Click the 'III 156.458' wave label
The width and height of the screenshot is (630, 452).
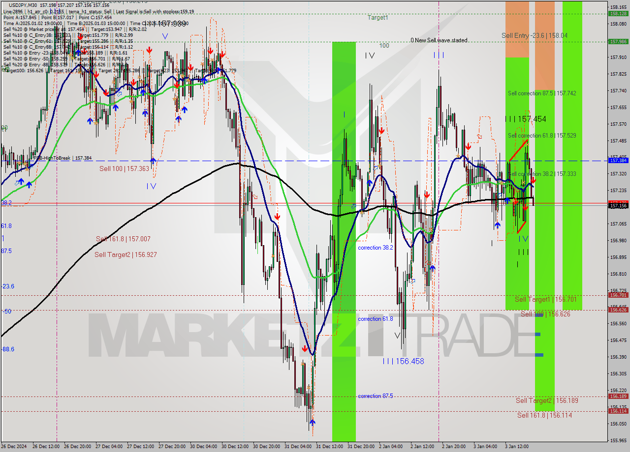(403, 361)
